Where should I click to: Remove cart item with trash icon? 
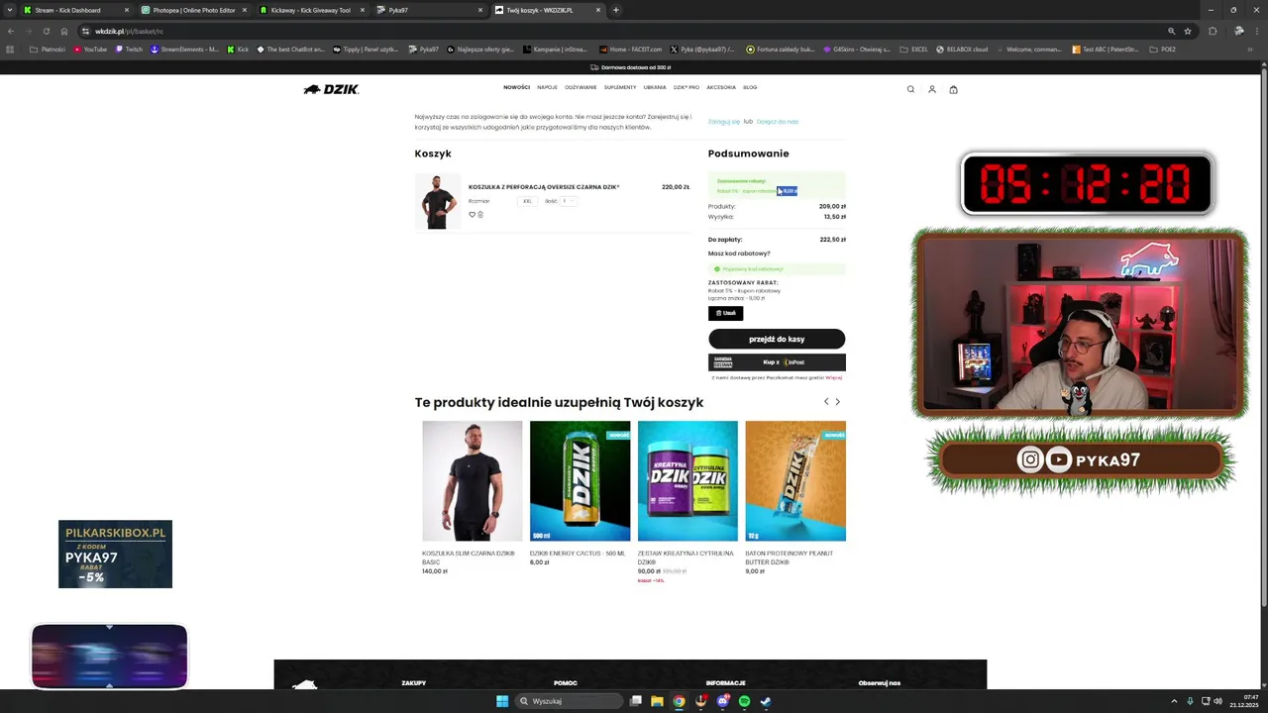480,214
